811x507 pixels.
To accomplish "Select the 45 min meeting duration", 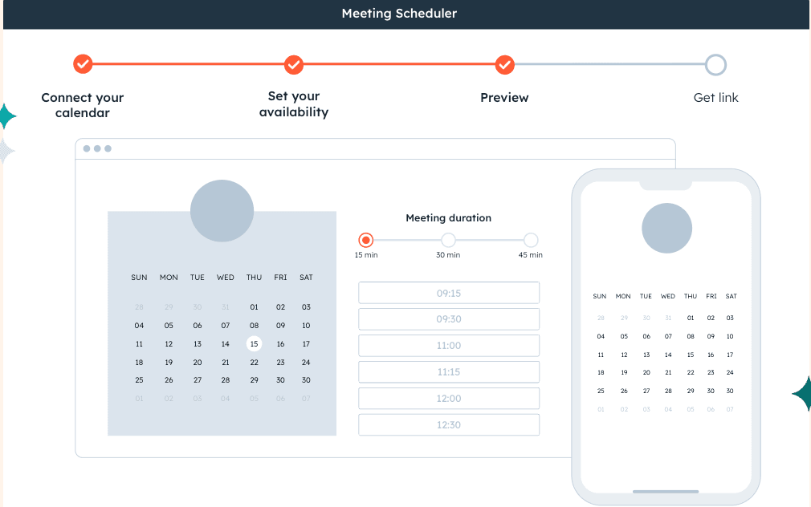I will pyautogui.click(x=531, y=240).
